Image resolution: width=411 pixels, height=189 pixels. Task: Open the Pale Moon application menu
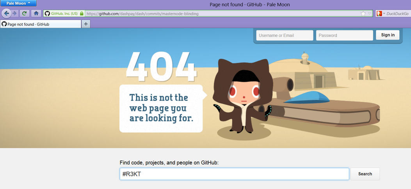coord(18,4)
